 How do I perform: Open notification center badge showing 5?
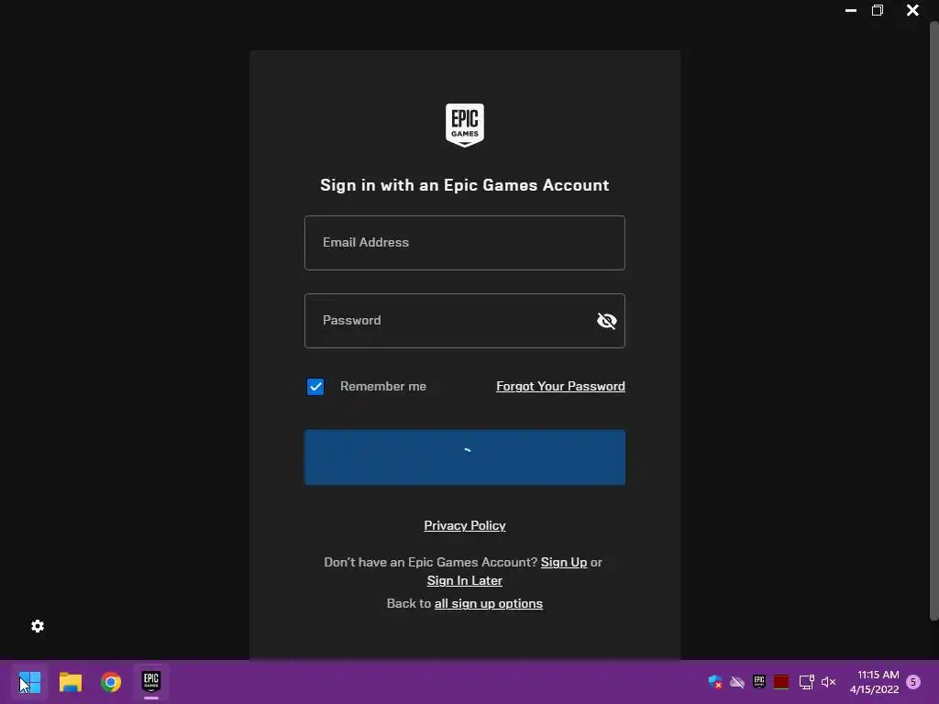coord(913,682)
